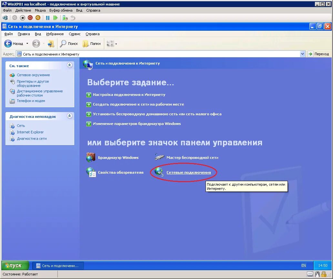Click the keyboard icon in Hyper-V status bar
The image size is (333, 279).
(x=310, y=274)
